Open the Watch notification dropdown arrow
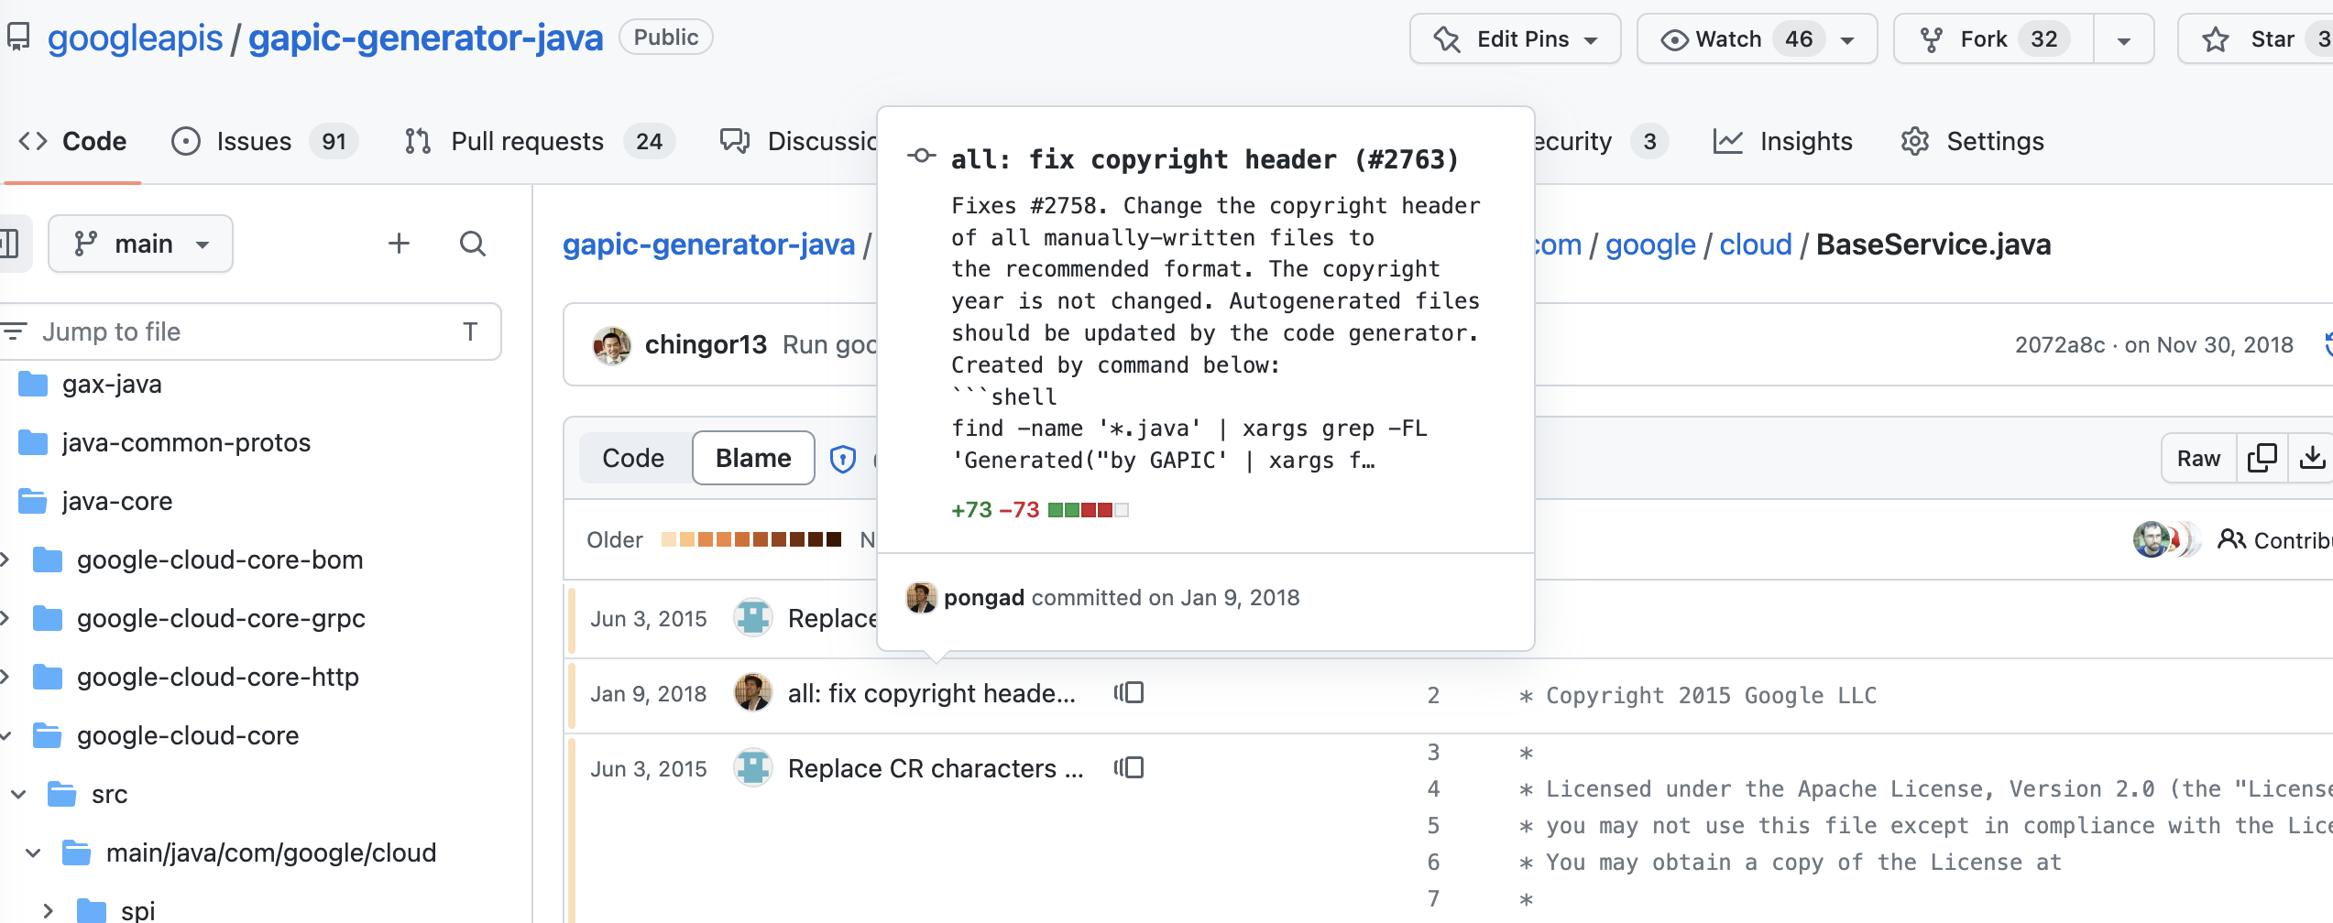This screenshot has height=923, width=2333. (1847, 39)
